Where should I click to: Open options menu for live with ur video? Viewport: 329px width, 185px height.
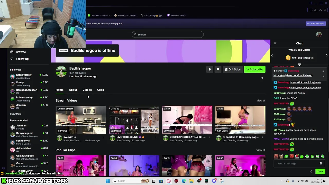(103, 137)
